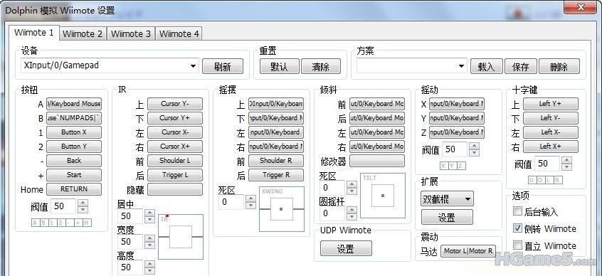Click the Left Y+ d-pad mapping
The width and height of the screenshot is (602, 276).
[550, 104]
